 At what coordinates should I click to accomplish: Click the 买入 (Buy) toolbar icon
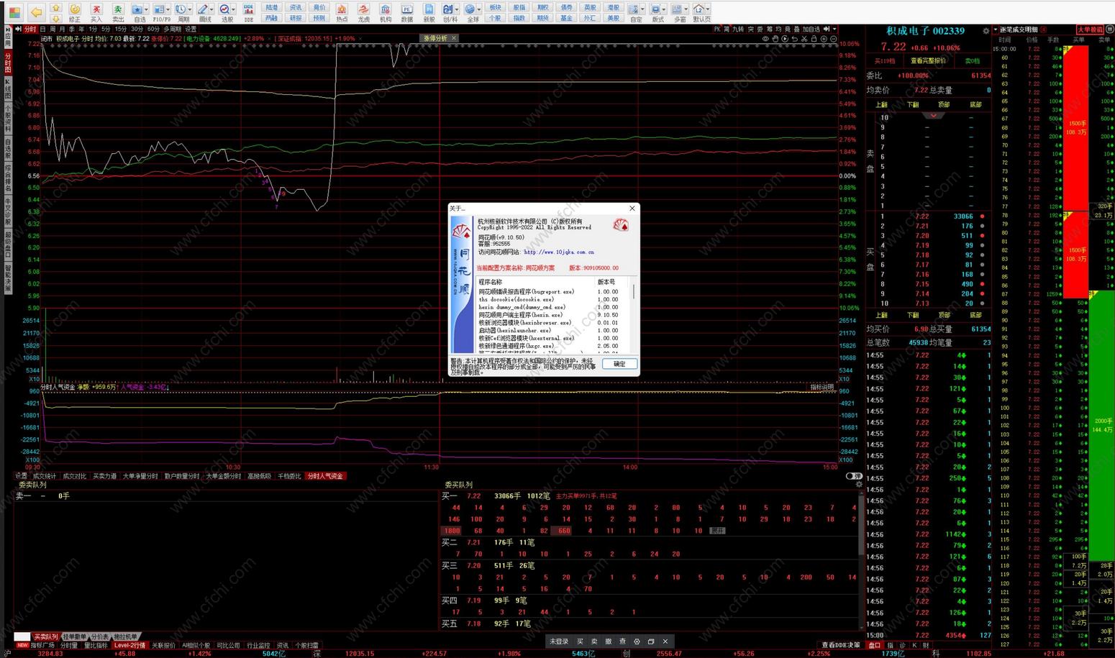pyautogui.click(x=96, y=12)
